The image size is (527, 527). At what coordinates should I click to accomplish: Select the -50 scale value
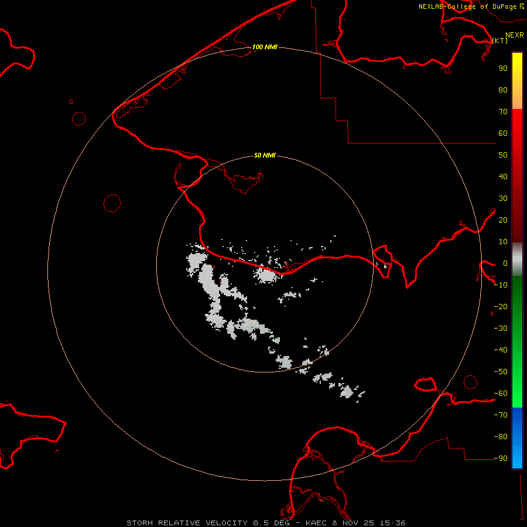coord(501,372)
